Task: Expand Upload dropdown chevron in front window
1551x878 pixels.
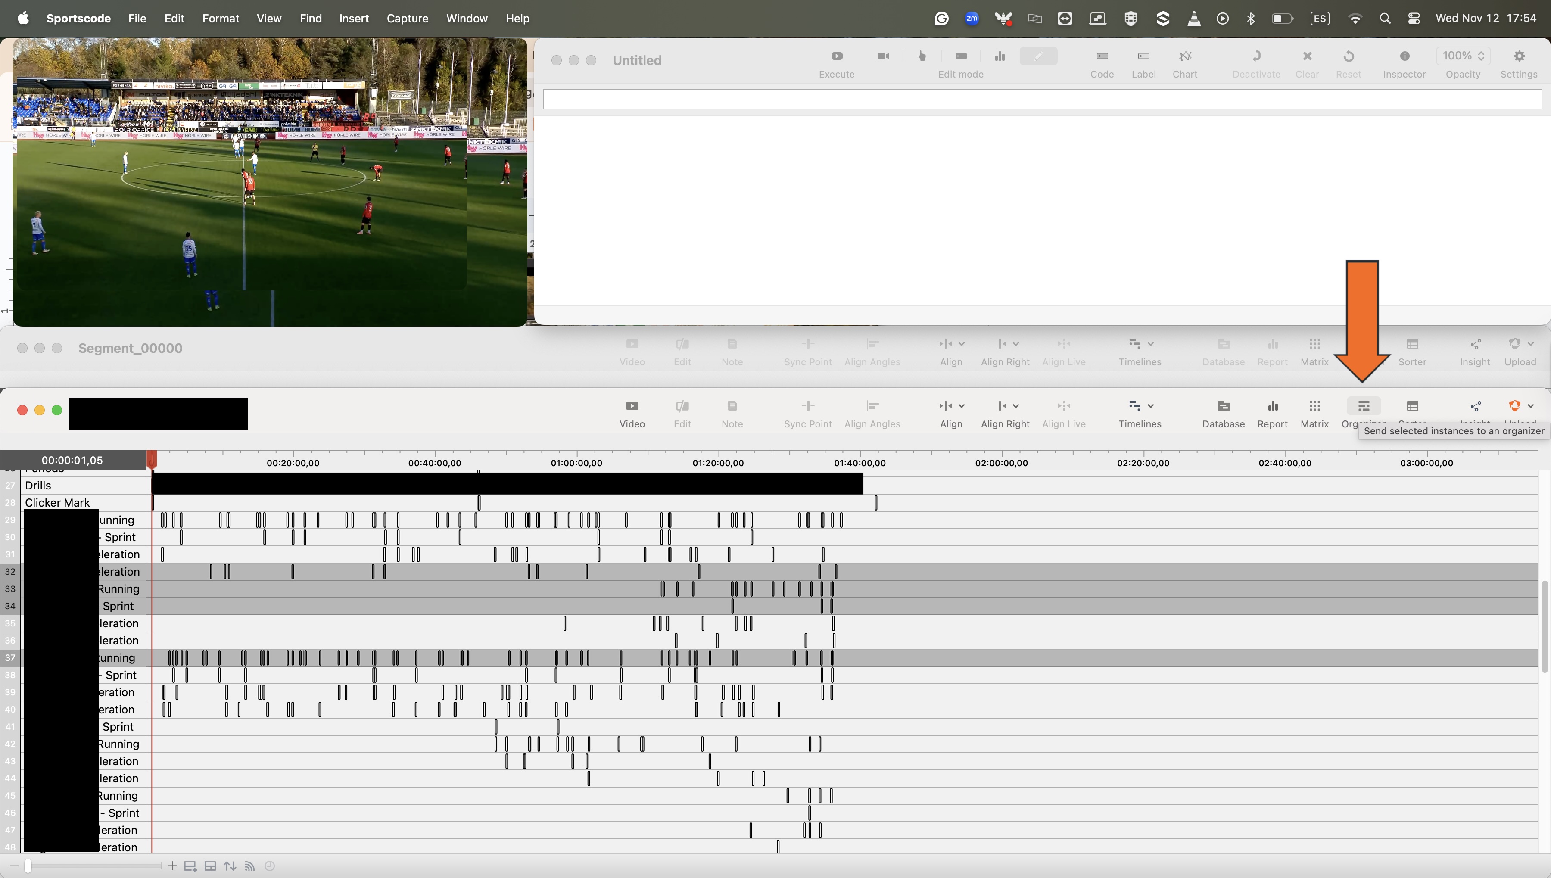Action: click(1530, 406)
